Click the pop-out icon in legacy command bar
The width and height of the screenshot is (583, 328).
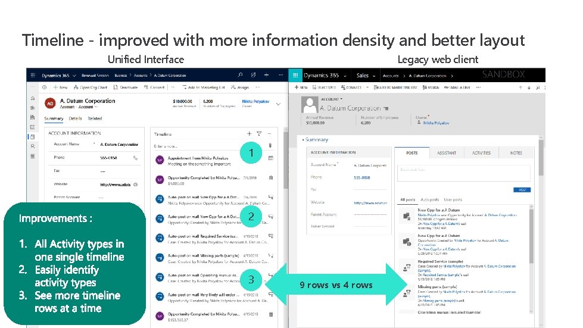(x=538, y=88)
